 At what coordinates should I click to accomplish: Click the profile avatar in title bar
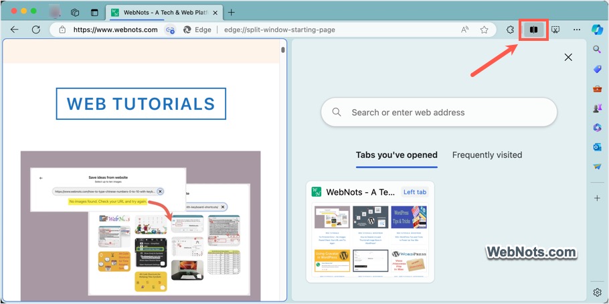tap(55, 12)
